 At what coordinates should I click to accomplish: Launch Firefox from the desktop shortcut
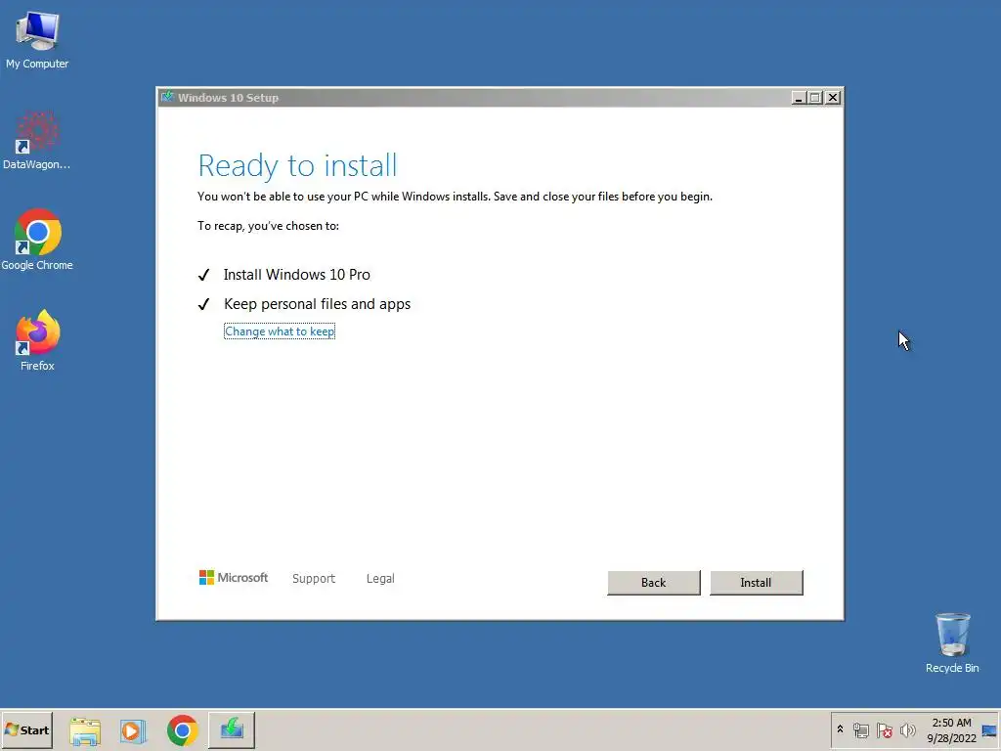point(37,340)
